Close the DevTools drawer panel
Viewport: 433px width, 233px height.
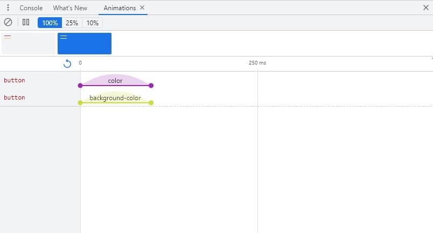pyautogui.click(x=426, y=8)
